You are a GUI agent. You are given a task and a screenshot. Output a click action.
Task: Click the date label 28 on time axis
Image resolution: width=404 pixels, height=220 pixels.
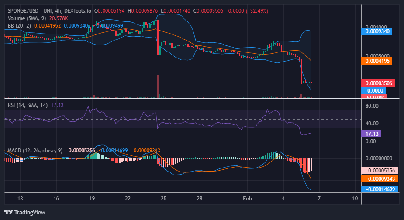coord(200,199)
